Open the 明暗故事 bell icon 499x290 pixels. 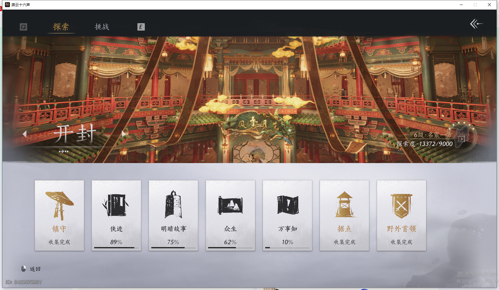(x=173, y=204)
